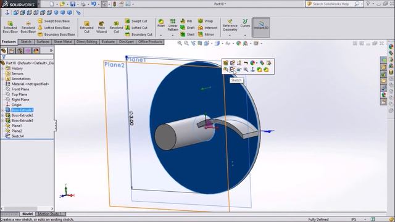This screenshot has width=395, height=222.
Task: Open the Sheet Metal tab
Action: pyautogui.click(x=63, y=42)
